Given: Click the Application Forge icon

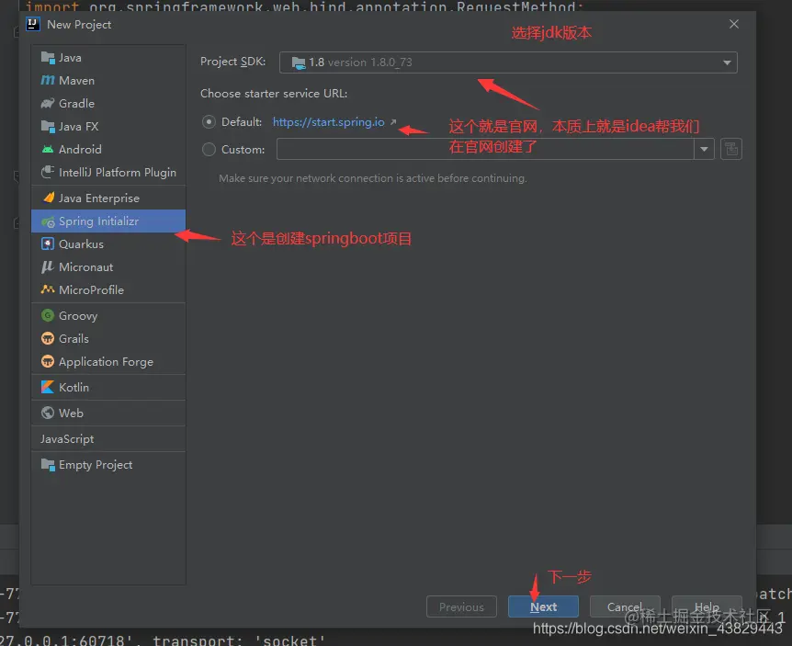Looking at the screenshot, I should pos(48,362).
